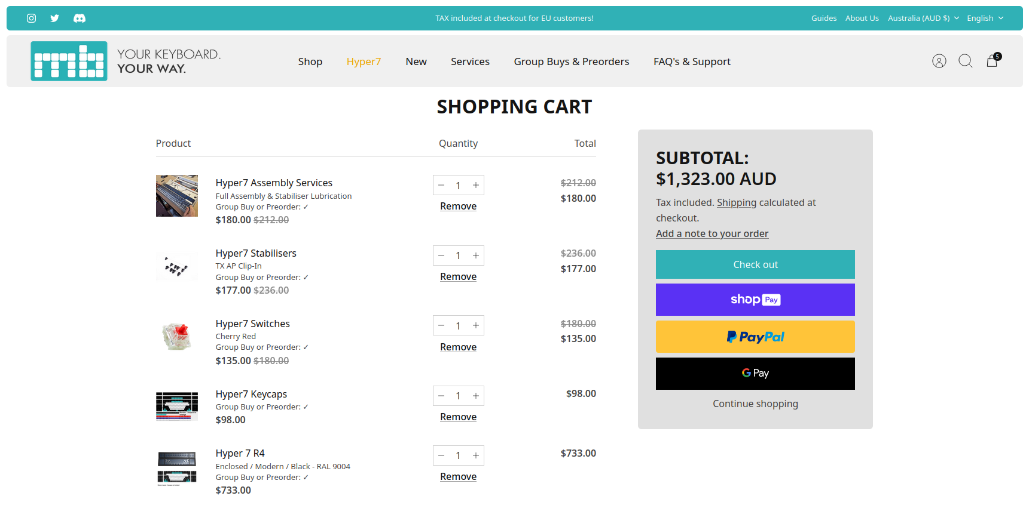The height and width of the screenshot is (505, 1029).
Task: Open the Shipping policy link
Action: [x=737, y=202]
